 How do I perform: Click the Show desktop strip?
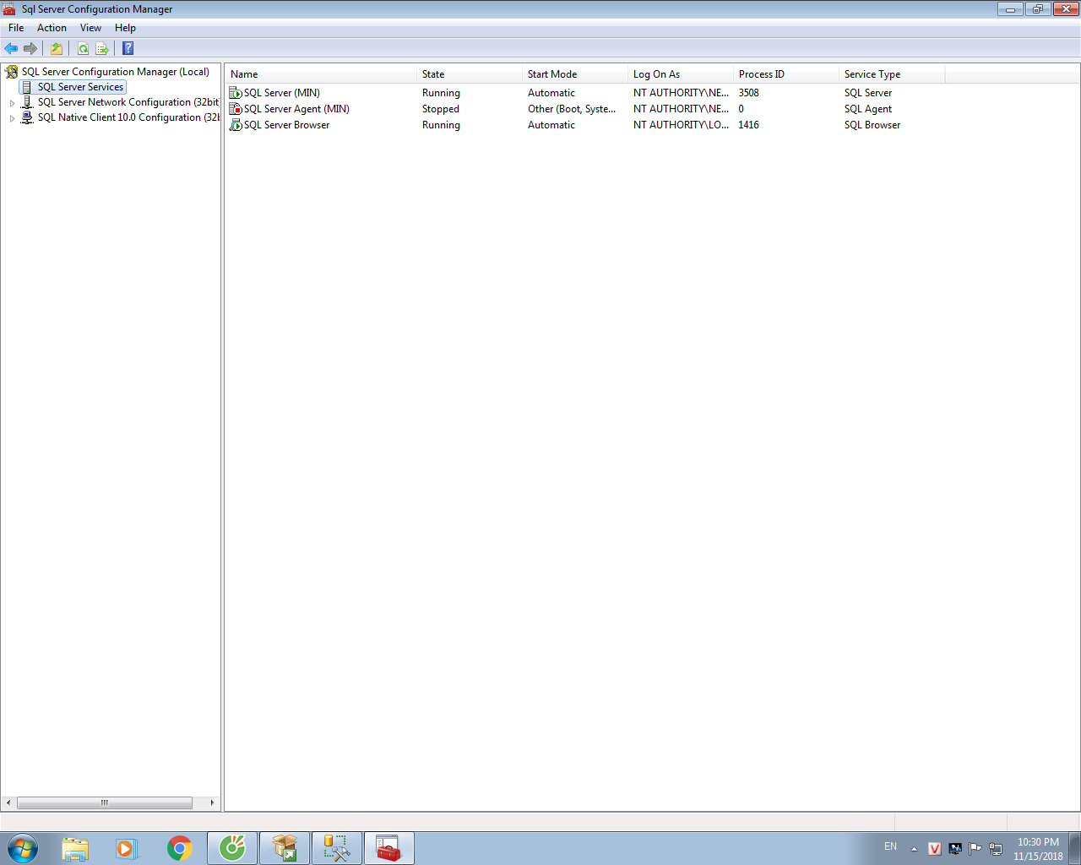[1075, 848]
